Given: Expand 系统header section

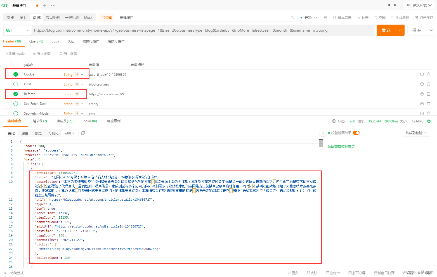Looking at the screenshot, I should tap(16, 53).
